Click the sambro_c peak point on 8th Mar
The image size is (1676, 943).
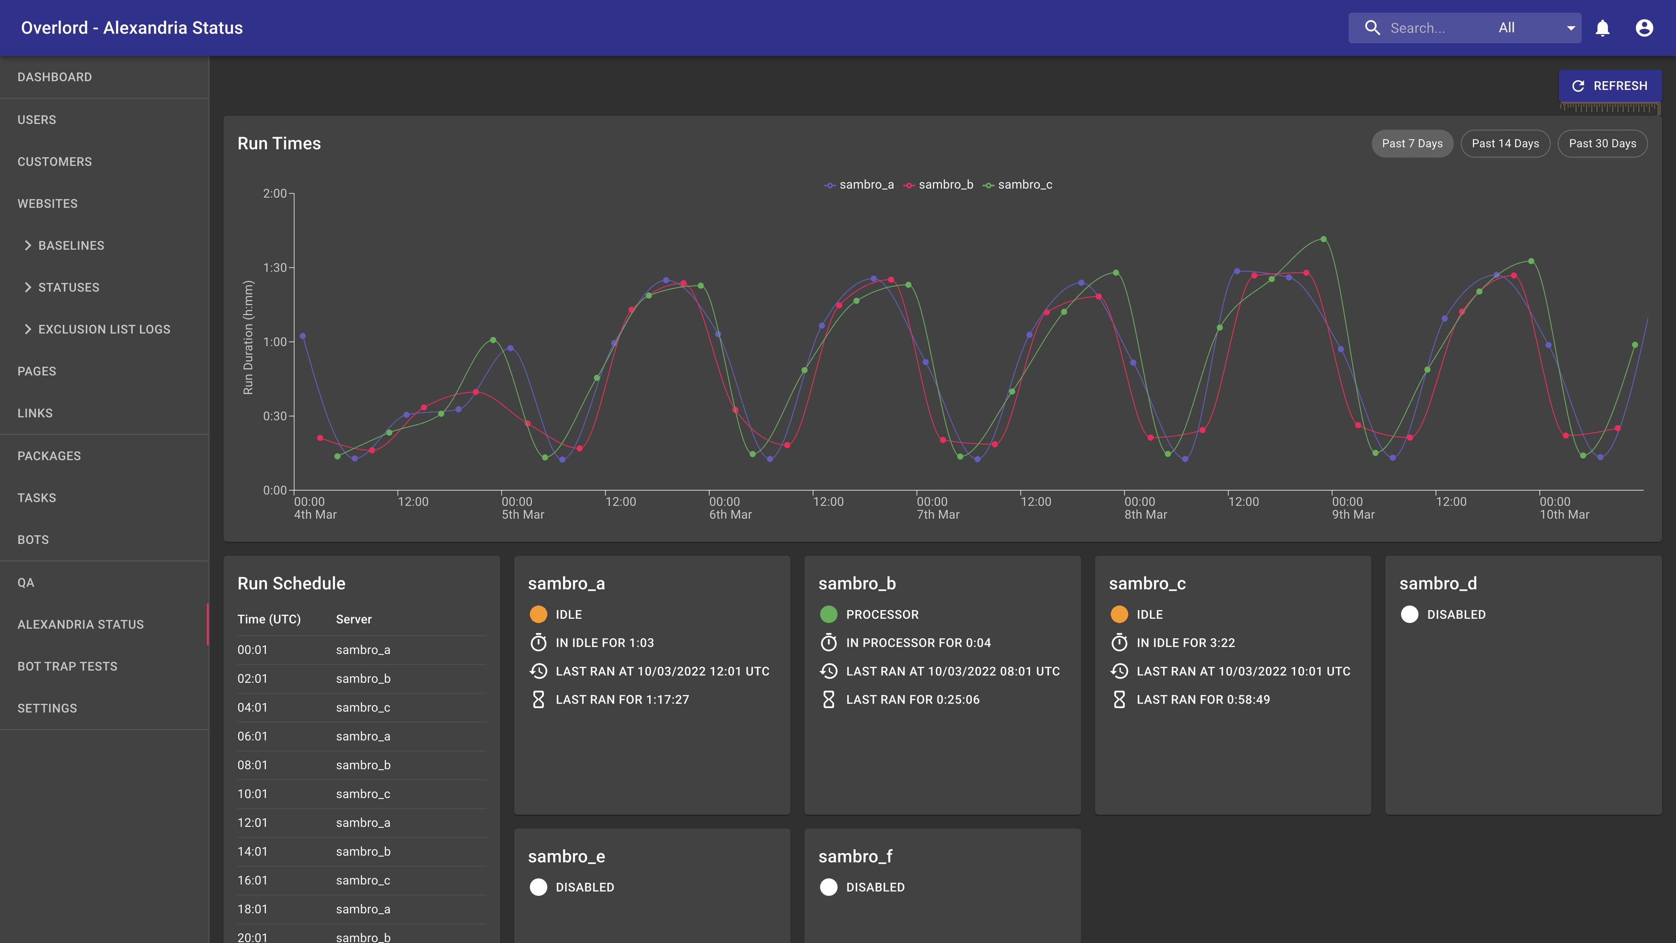(1324, 240)
